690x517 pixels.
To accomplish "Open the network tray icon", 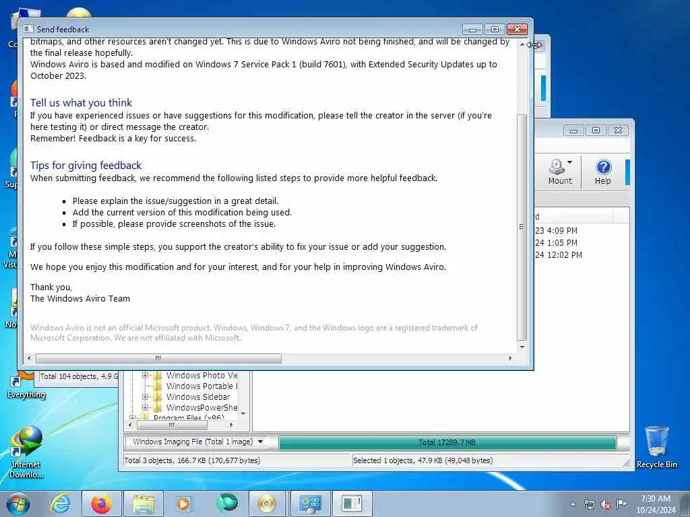I will (x=589, y=504).
